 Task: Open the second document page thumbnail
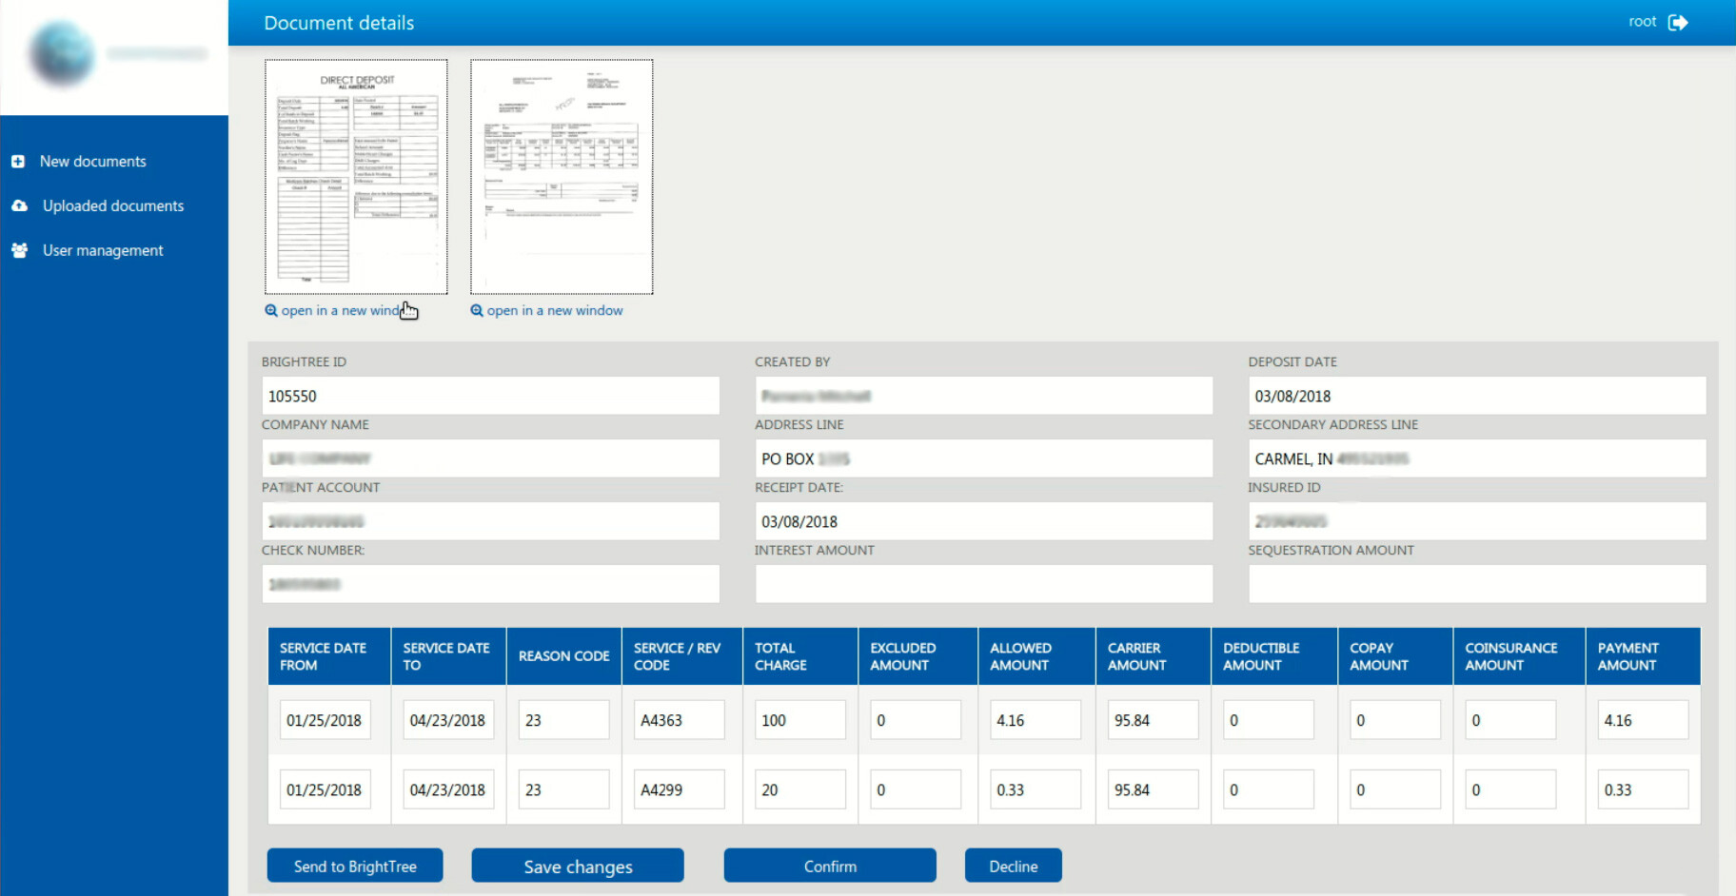click(x=562, y=177)
